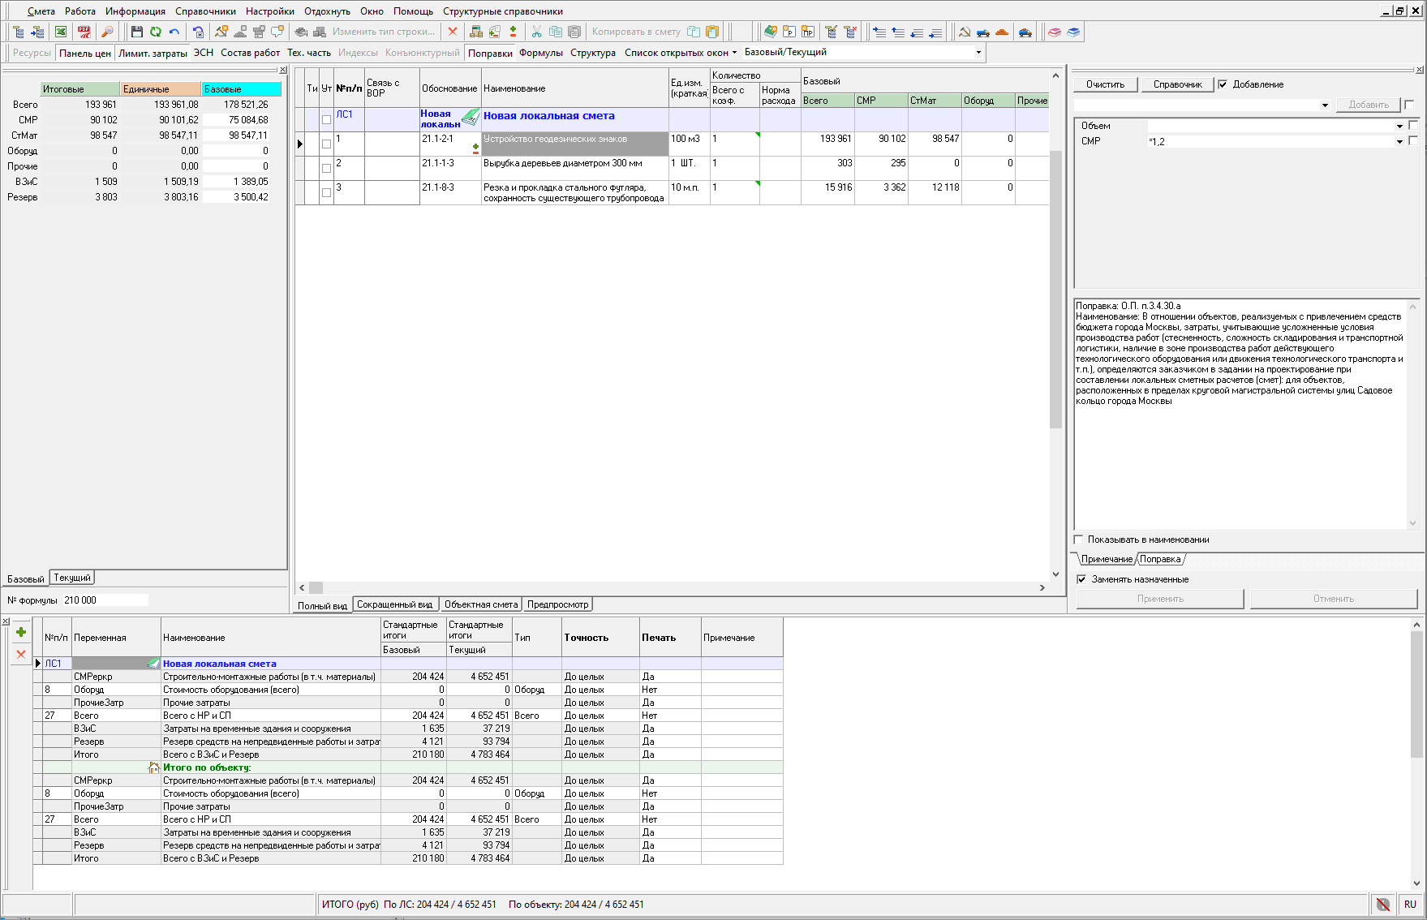
Task: Switch to the Объектная смета tab
Action: [x=480, y=604]
